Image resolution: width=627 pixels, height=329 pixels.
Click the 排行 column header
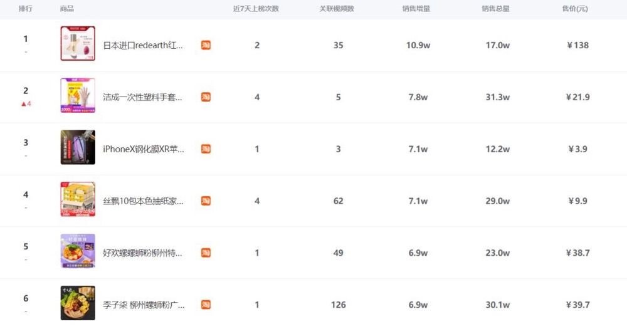pos(25,8)
